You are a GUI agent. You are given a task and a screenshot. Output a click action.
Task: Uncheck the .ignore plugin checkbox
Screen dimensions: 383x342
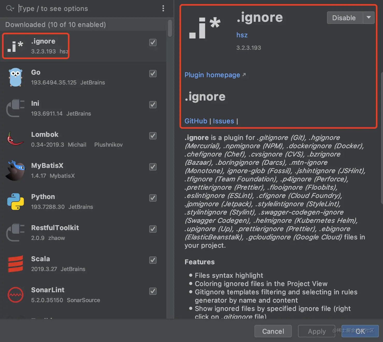(x=153, y=42)
